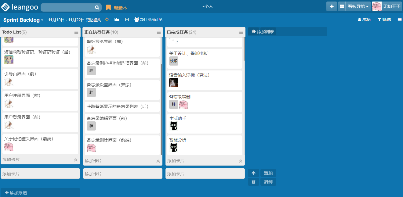Open card 智能分析

point(205,145)
